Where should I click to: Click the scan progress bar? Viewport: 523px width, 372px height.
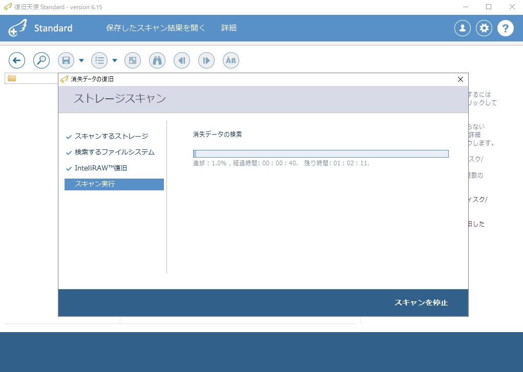tap(321, 154)
